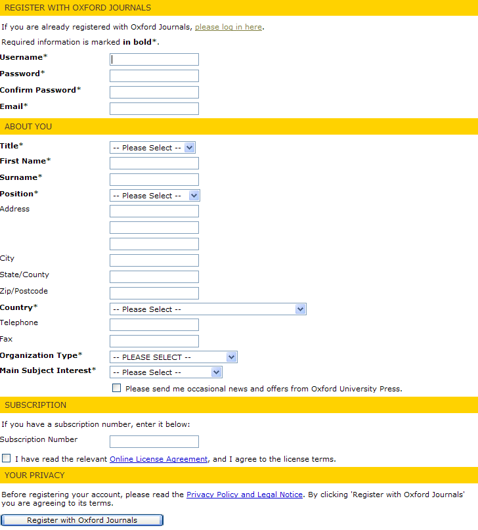
Task: Check the license agreement checkbox
Action: click(6, 458)
